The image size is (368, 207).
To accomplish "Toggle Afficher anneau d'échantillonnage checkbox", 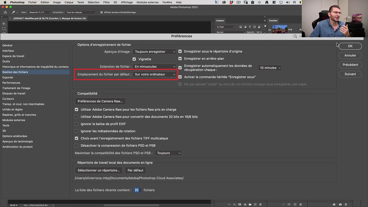I will [101, 12].
